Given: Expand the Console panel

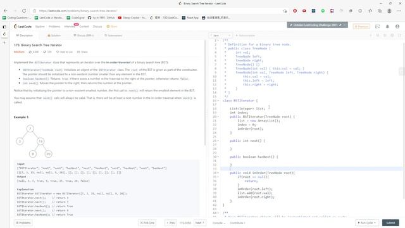Looking at the screenshot, I should 219,223.
